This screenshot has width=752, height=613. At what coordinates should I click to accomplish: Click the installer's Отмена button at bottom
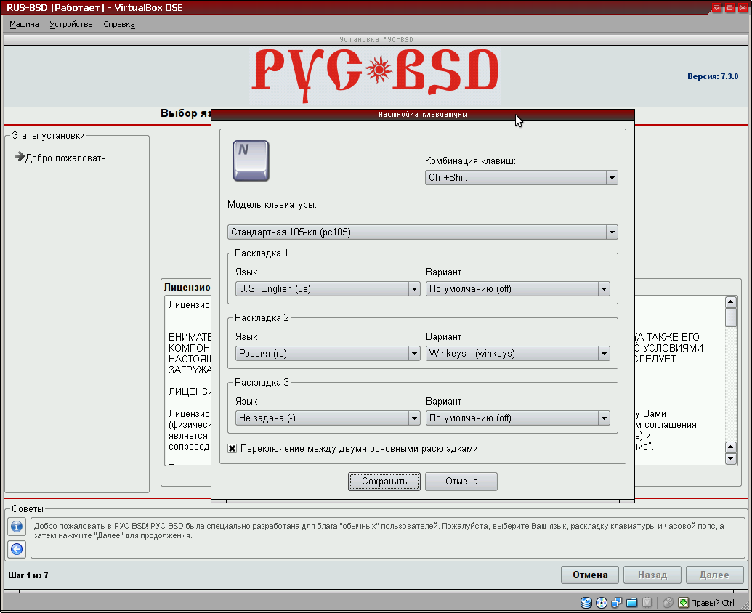[590, 575]
